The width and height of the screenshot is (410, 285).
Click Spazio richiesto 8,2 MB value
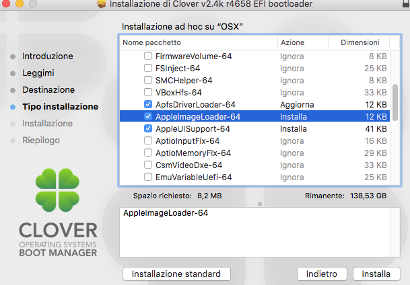[209, 196]
